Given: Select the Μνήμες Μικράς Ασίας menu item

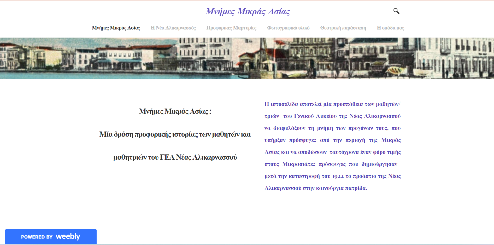Looking at the screenshot, I should point(116,28).
